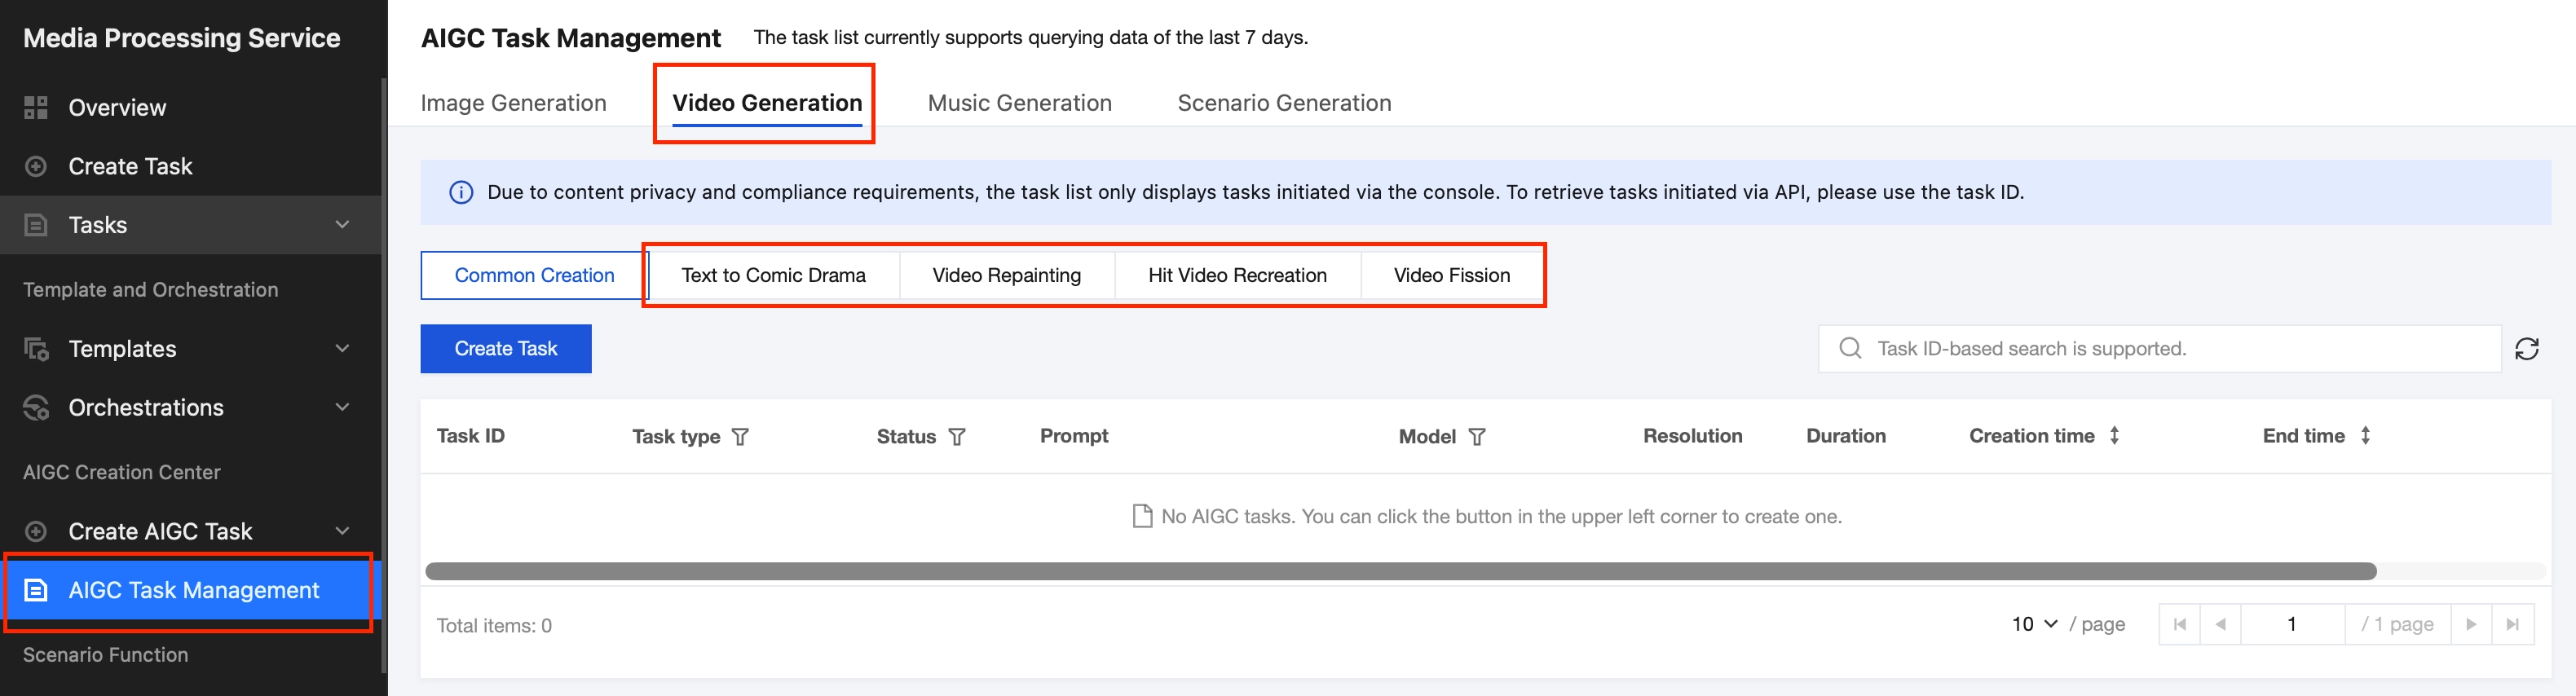The height and width of the screenshot is (696, 2576).
Task: Filter by Model funnel icon
Action: [1477, 437]
